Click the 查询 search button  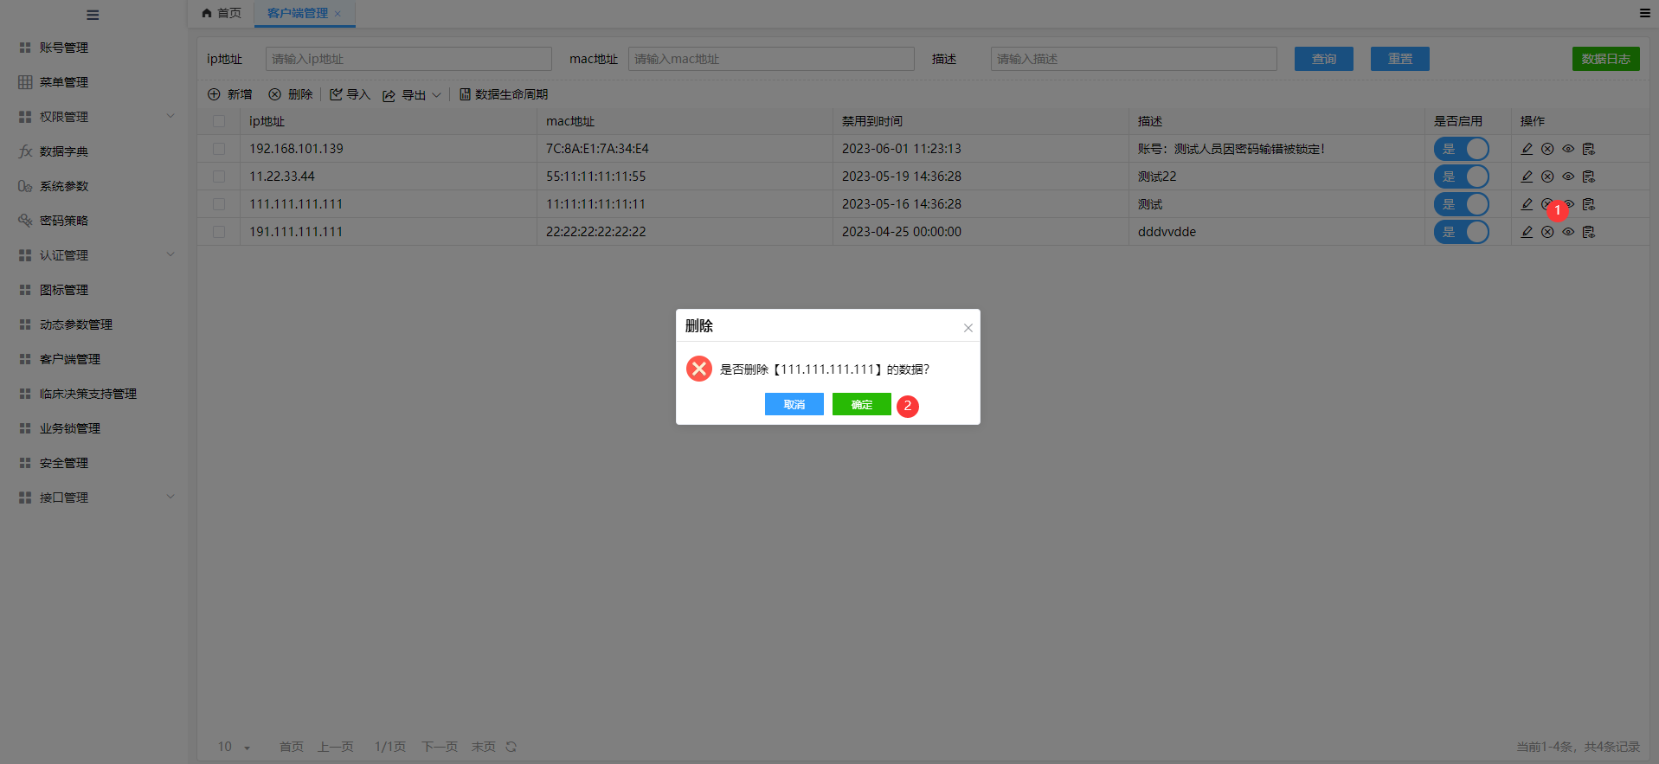click(1324, 59)
